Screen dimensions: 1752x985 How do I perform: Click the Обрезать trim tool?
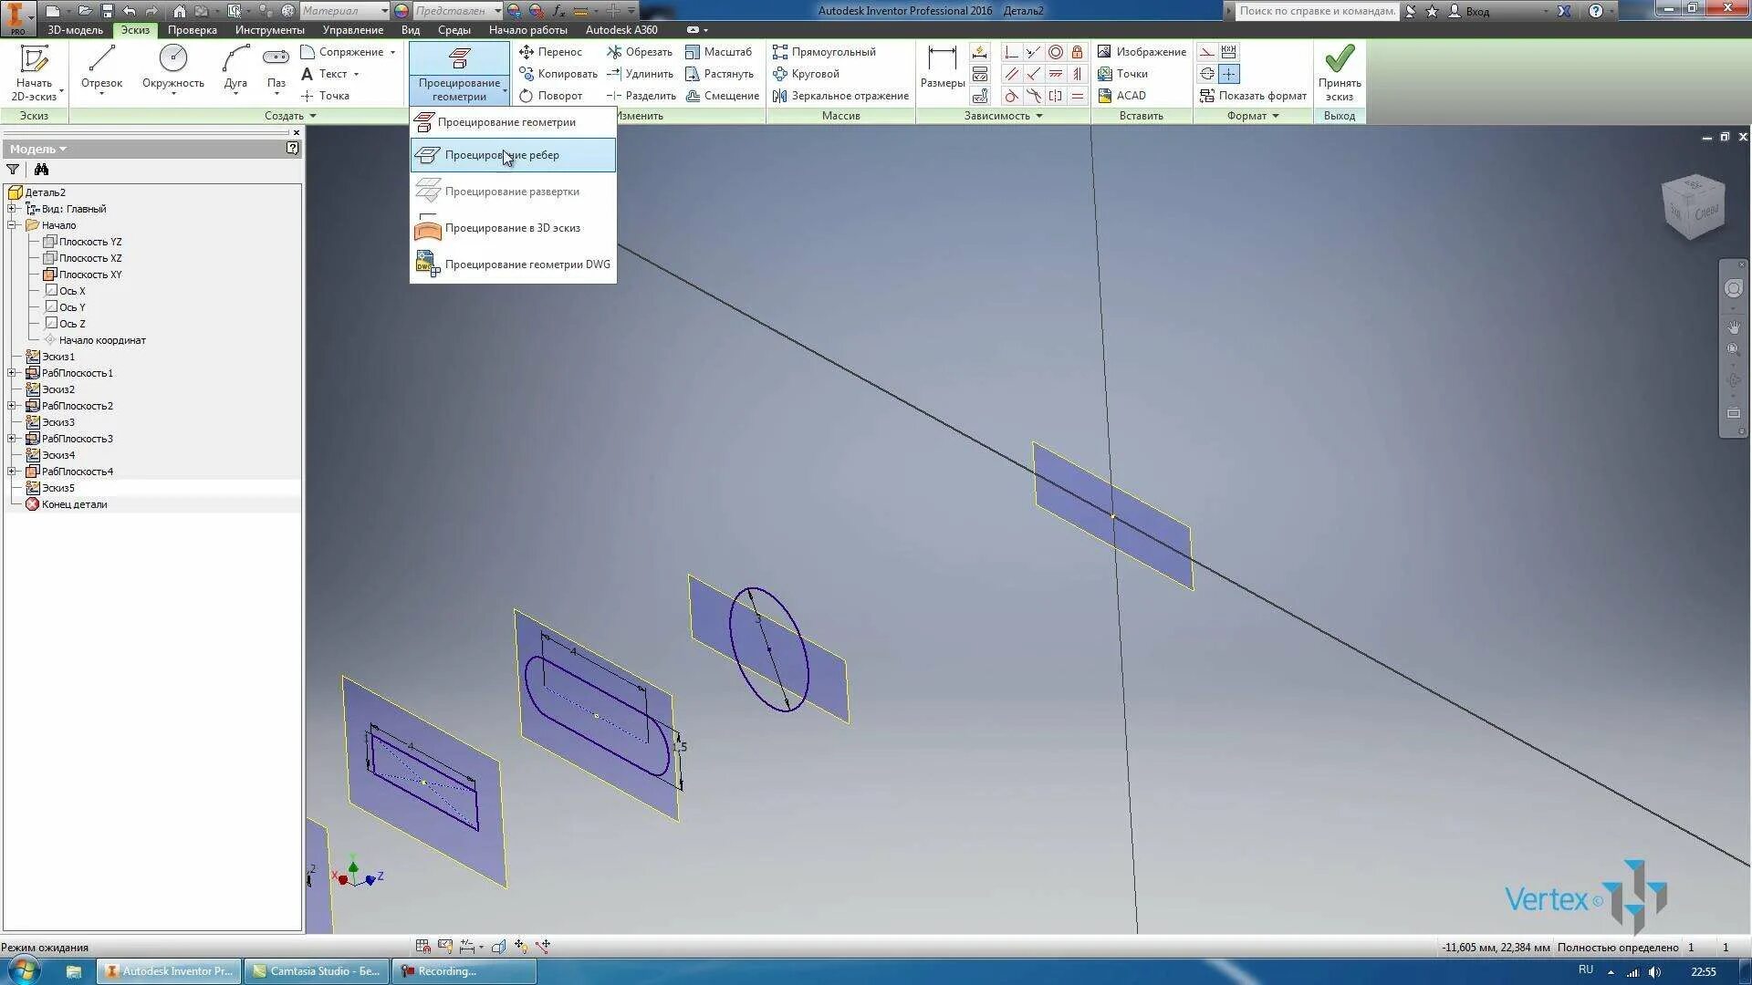click(x=640, y=52)
